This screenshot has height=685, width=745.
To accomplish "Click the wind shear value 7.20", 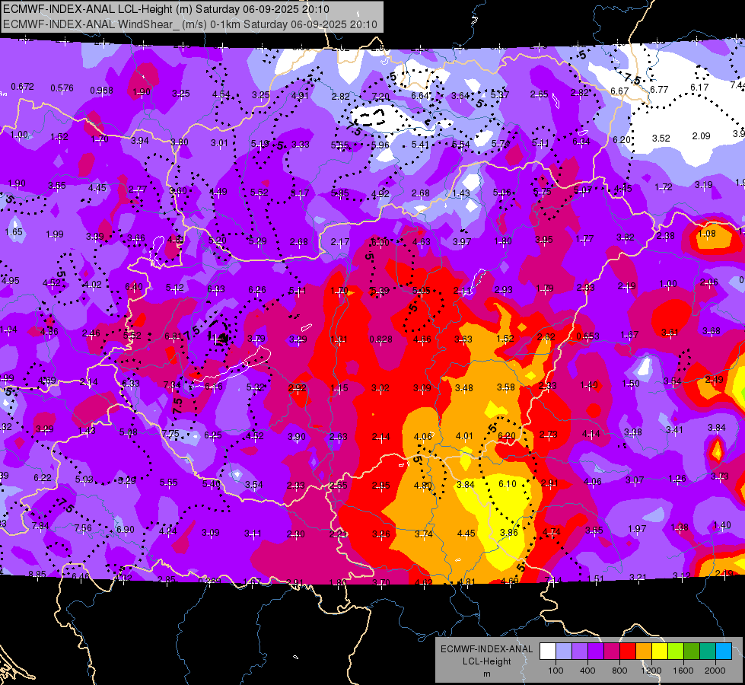I will click(x=380, y=96).
